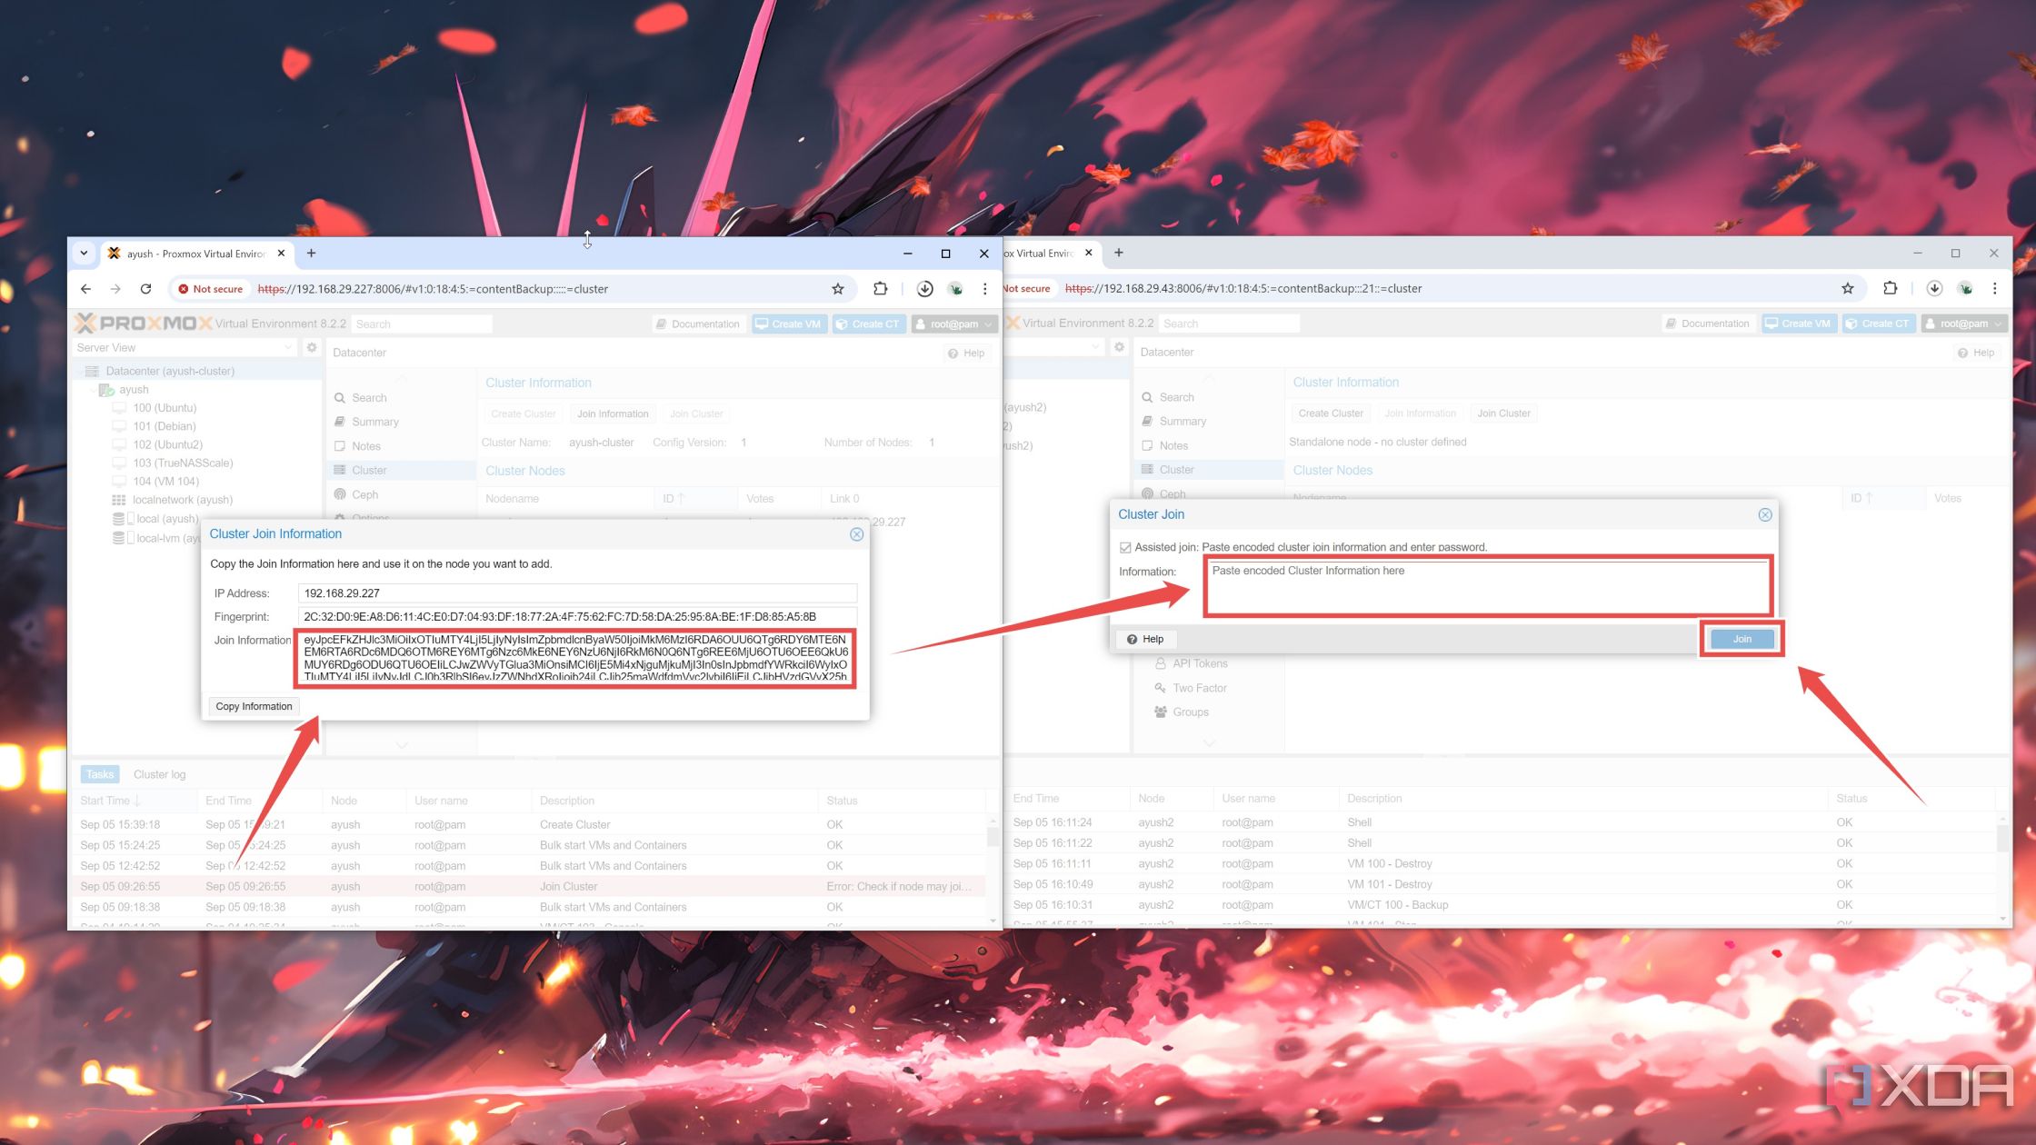The height and width of the screenshot is (1145, 2036).
Task: Click Join button in Cluster Join dialog
Action: click(1741, 638)
